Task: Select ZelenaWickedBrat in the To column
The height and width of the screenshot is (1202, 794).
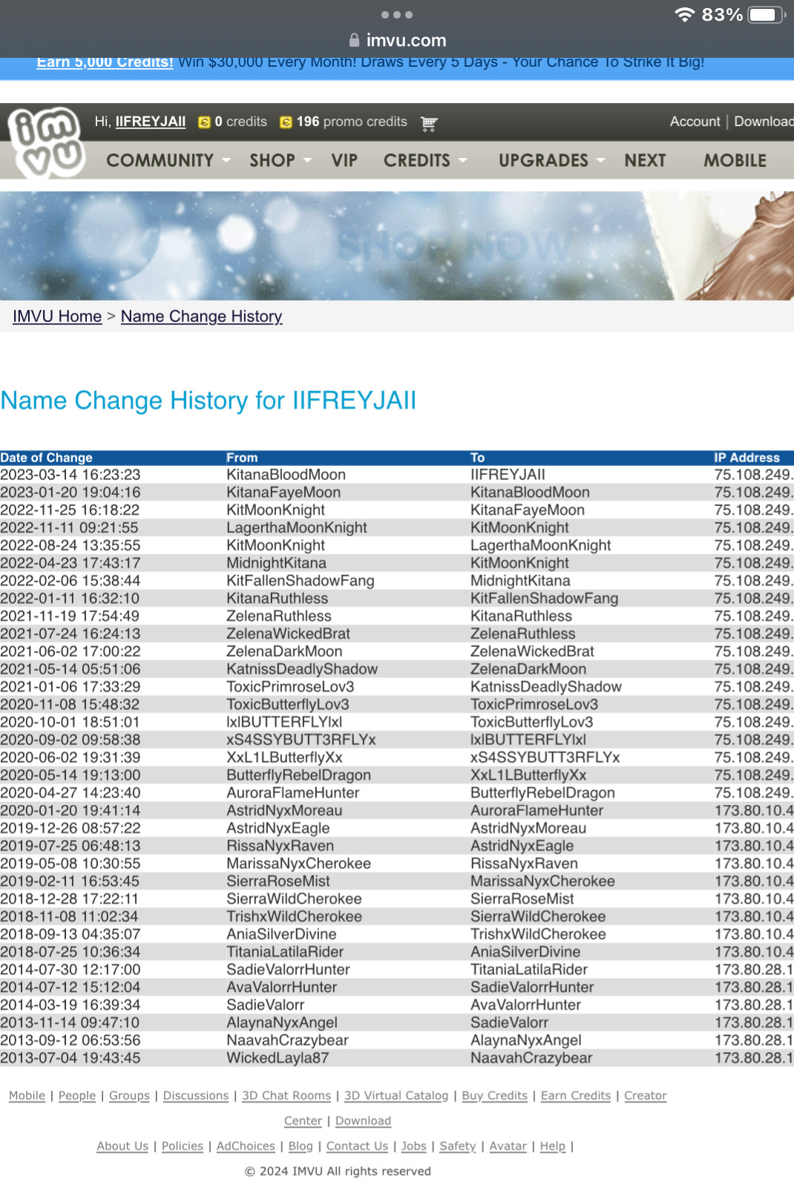Action: click(x=532, y=651)
